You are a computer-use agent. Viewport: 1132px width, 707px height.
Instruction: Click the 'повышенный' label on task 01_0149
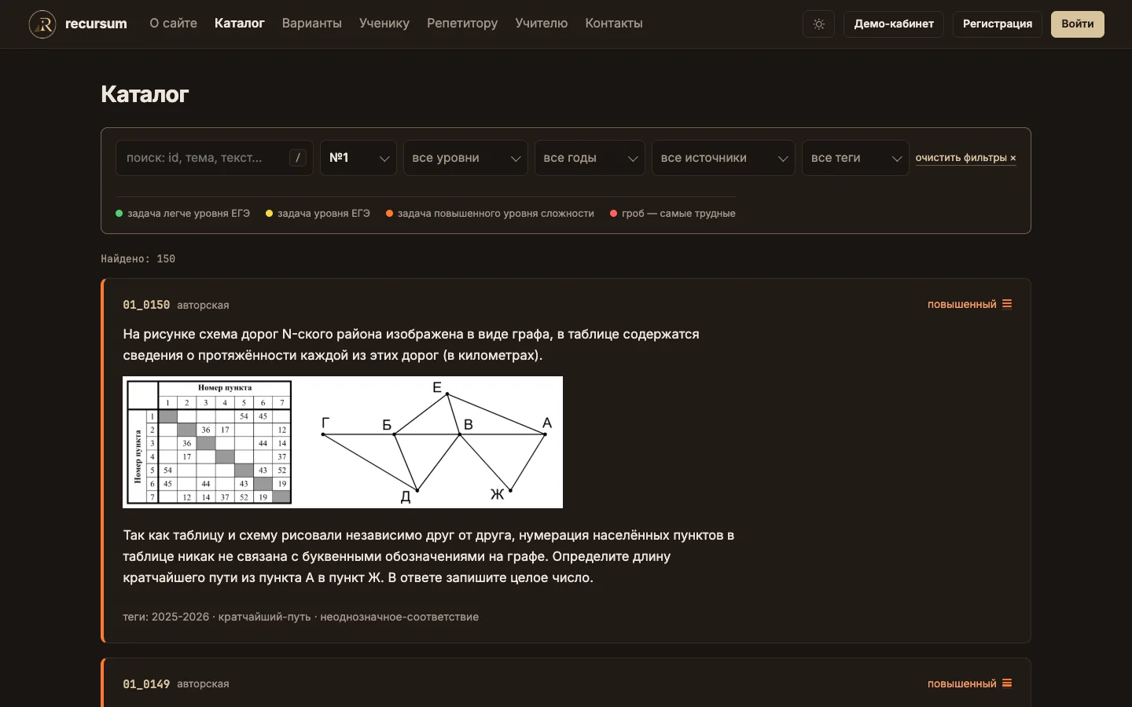coord(961,683)
